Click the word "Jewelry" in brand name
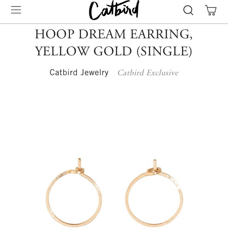Image resolution: width=228 pixels, height=228 pixels. 94,73
